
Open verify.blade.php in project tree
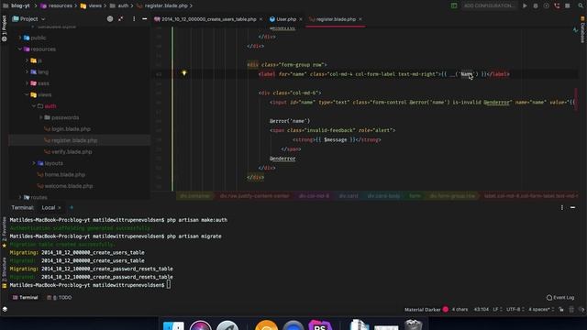[68, 151]
